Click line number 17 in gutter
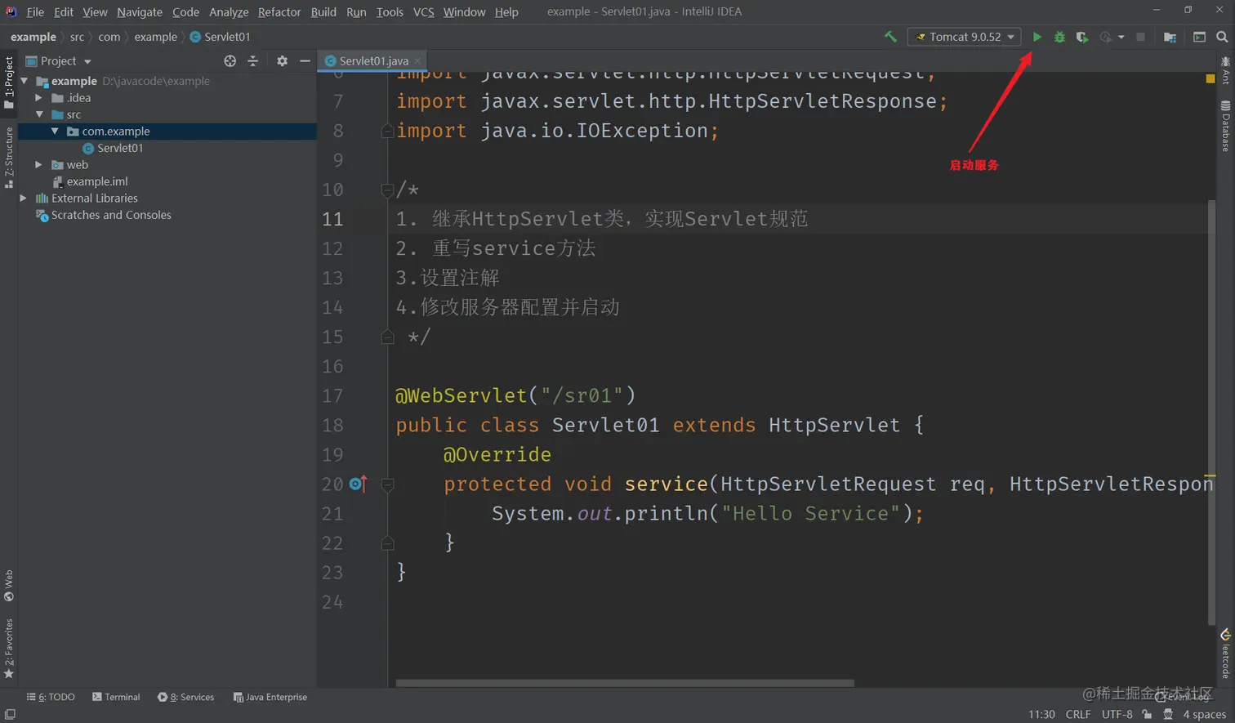This screenshot has width=1235, height=723. [332, 395]
